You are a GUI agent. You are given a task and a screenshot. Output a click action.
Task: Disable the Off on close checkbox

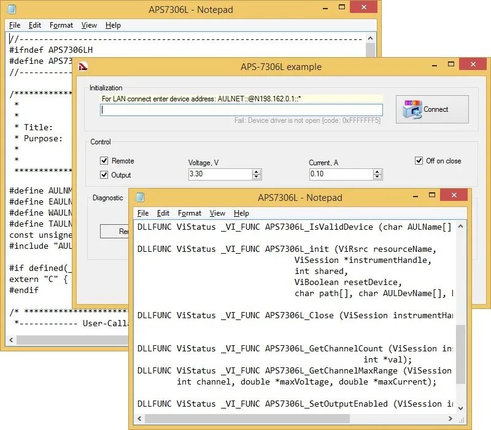[419, 161]
